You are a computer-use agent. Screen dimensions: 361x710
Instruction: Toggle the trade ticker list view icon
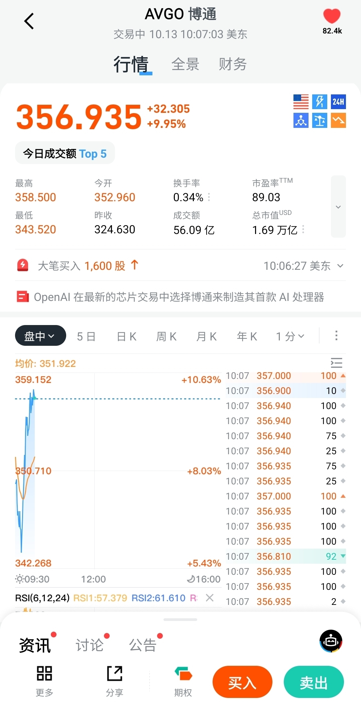pyautogui.click(x=336, y=363)
